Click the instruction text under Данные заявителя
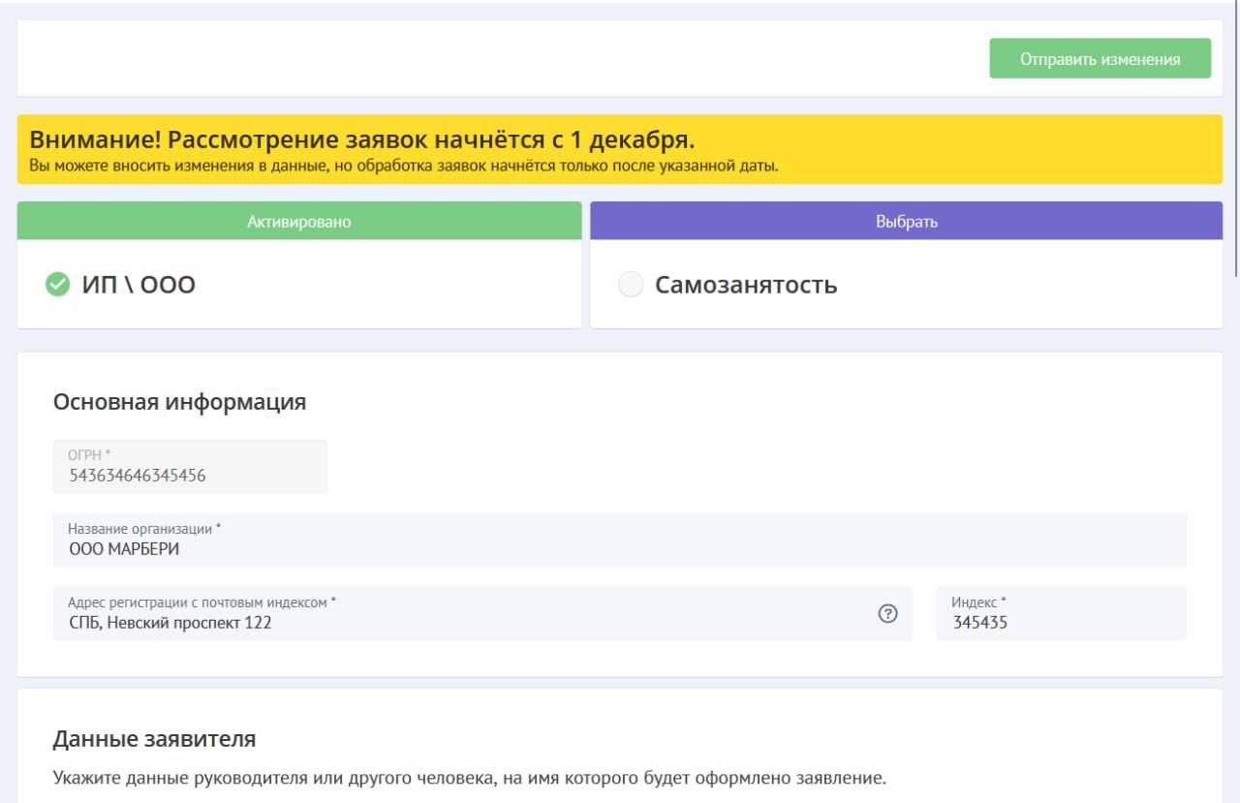The width and height of the screenshot is (1240, 803). [x=469, y=779]
